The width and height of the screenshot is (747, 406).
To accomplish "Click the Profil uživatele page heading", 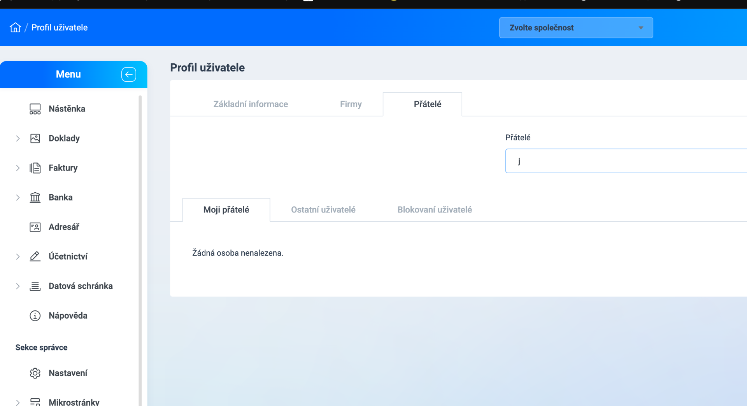I will (x=207, y=68).
